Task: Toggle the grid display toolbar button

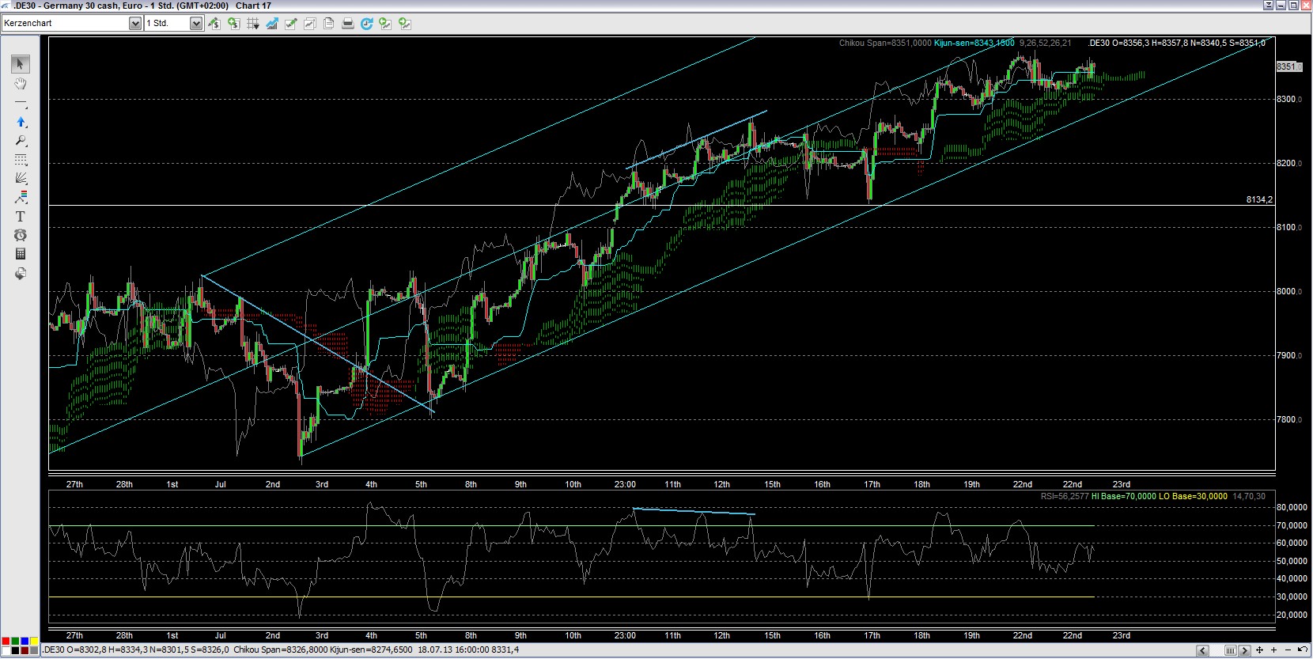Action: coord(252,24)
